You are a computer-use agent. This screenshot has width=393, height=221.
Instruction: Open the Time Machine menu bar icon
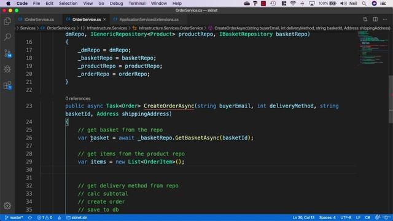click(273, 3)
